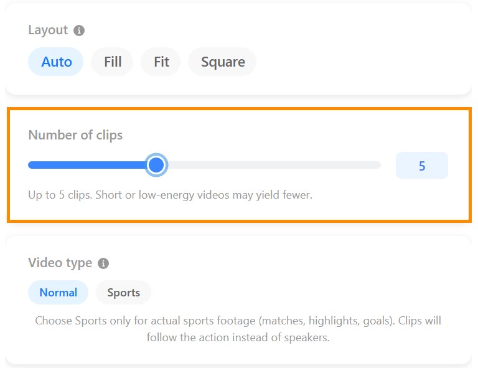Pick the Square layout option

tap(223, 62)
